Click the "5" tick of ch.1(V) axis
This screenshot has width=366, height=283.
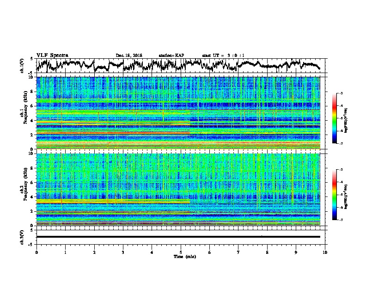click(x=31, y=59)
